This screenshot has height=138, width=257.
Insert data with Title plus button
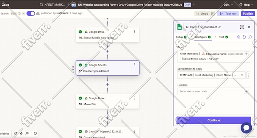(246, 54)
